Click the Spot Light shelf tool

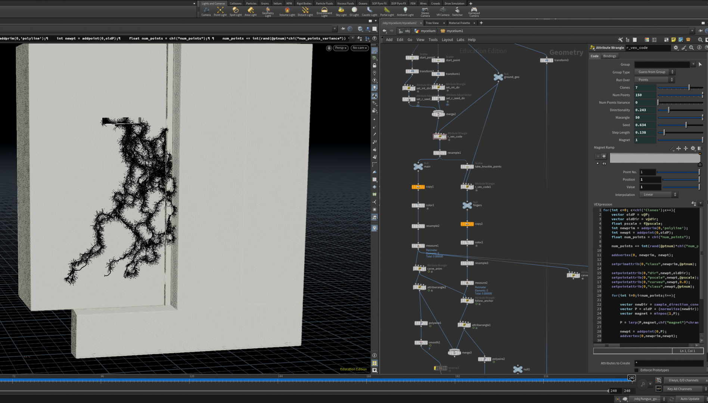click(235, 12)
